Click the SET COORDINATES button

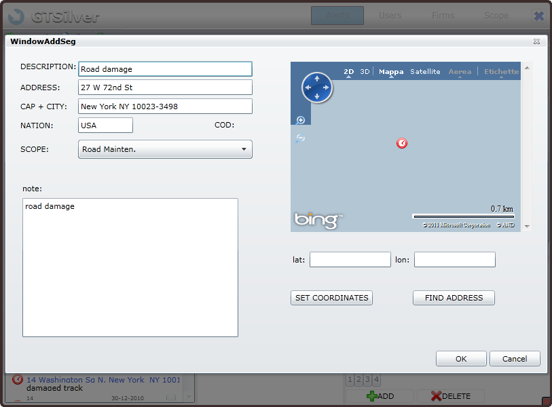pos(331,298)
